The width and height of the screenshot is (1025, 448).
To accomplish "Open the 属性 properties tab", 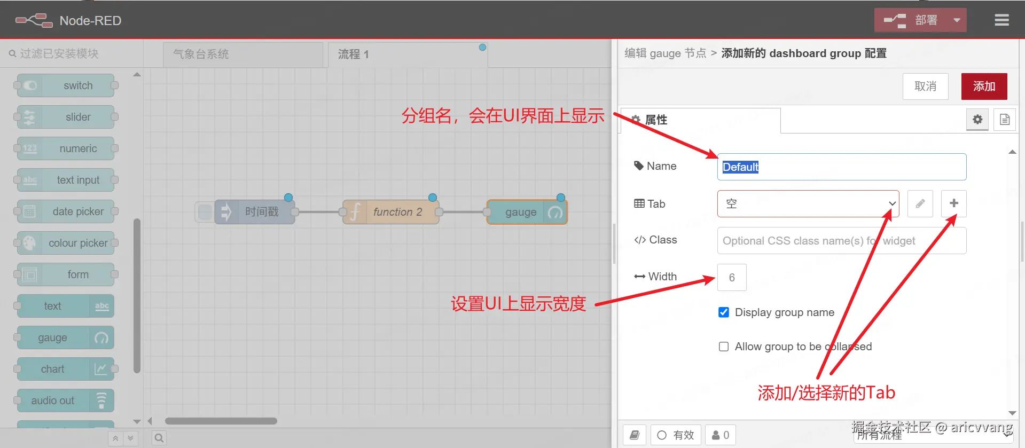I will pyautogui.click(x=700, y=120).
